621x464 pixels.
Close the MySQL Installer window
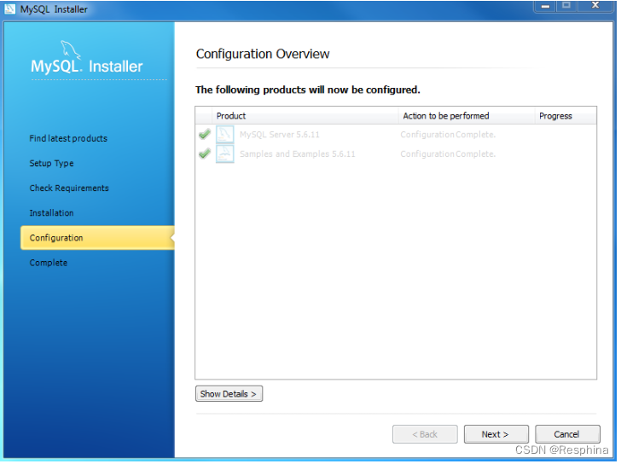pyautogui.click(x=595, y=5)
